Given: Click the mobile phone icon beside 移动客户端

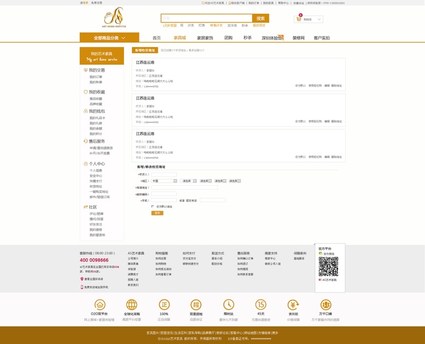Looking at the screenshot, I should click(x=230, y=3).
